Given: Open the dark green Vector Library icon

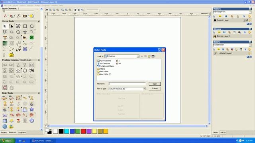Looking at the screenshot, I should pyautogui.click(x=5, y=43).
